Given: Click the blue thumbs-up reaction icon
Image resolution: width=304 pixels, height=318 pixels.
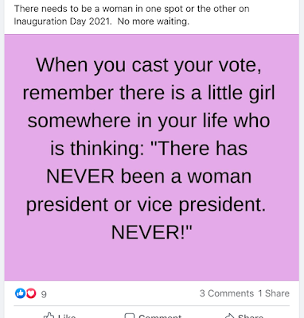Looking at the screenshot, I should pos(20,293).
